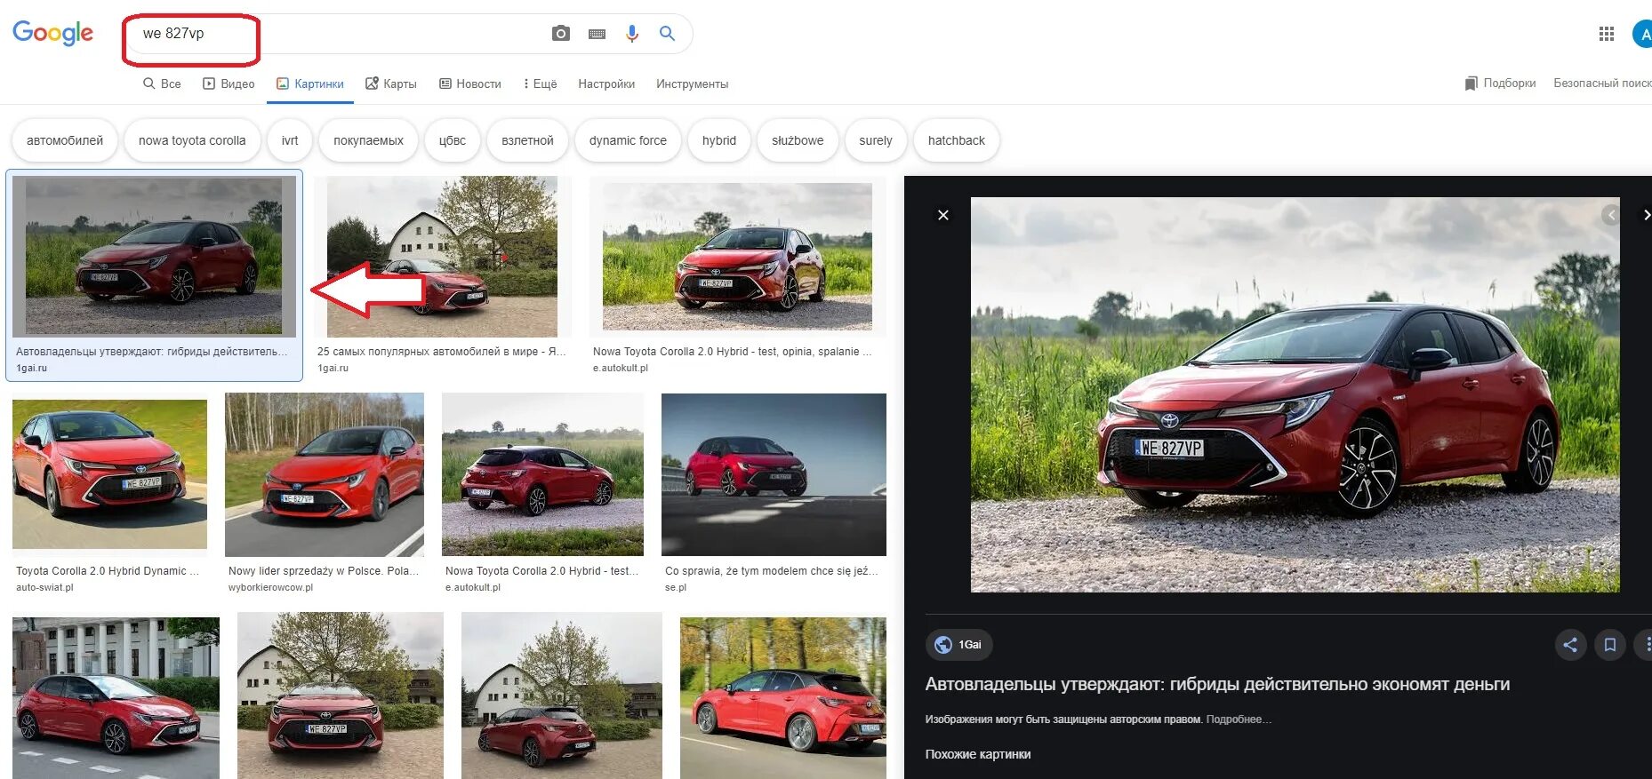Screen dimensions: 1652x779
Task: Switch to Все results tab
Action: [162, 83]
